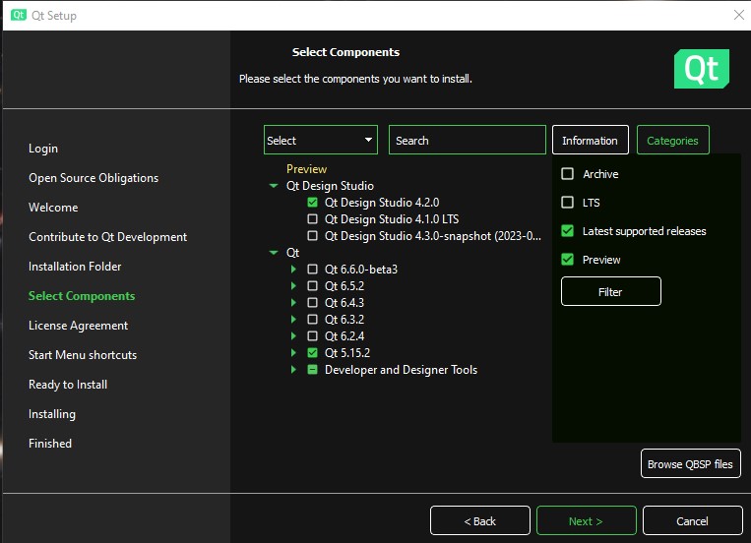Check Qt Design Studio 4.1.0 LTS
The width and height of the screenshot is (751, 543).
point(312,218)
